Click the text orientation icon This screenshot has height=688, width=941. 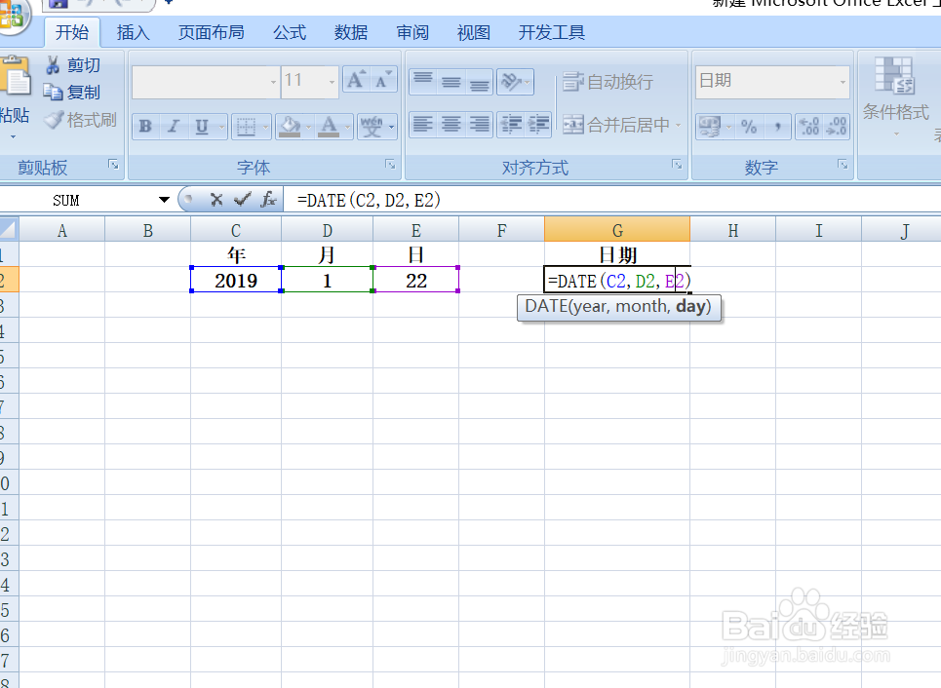click(x=511, y=81)
